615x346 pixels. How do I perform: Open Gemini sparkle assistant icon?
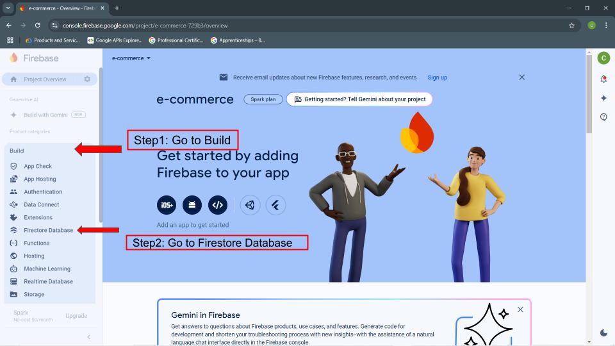pyautogui.click(x=603, y=98)
